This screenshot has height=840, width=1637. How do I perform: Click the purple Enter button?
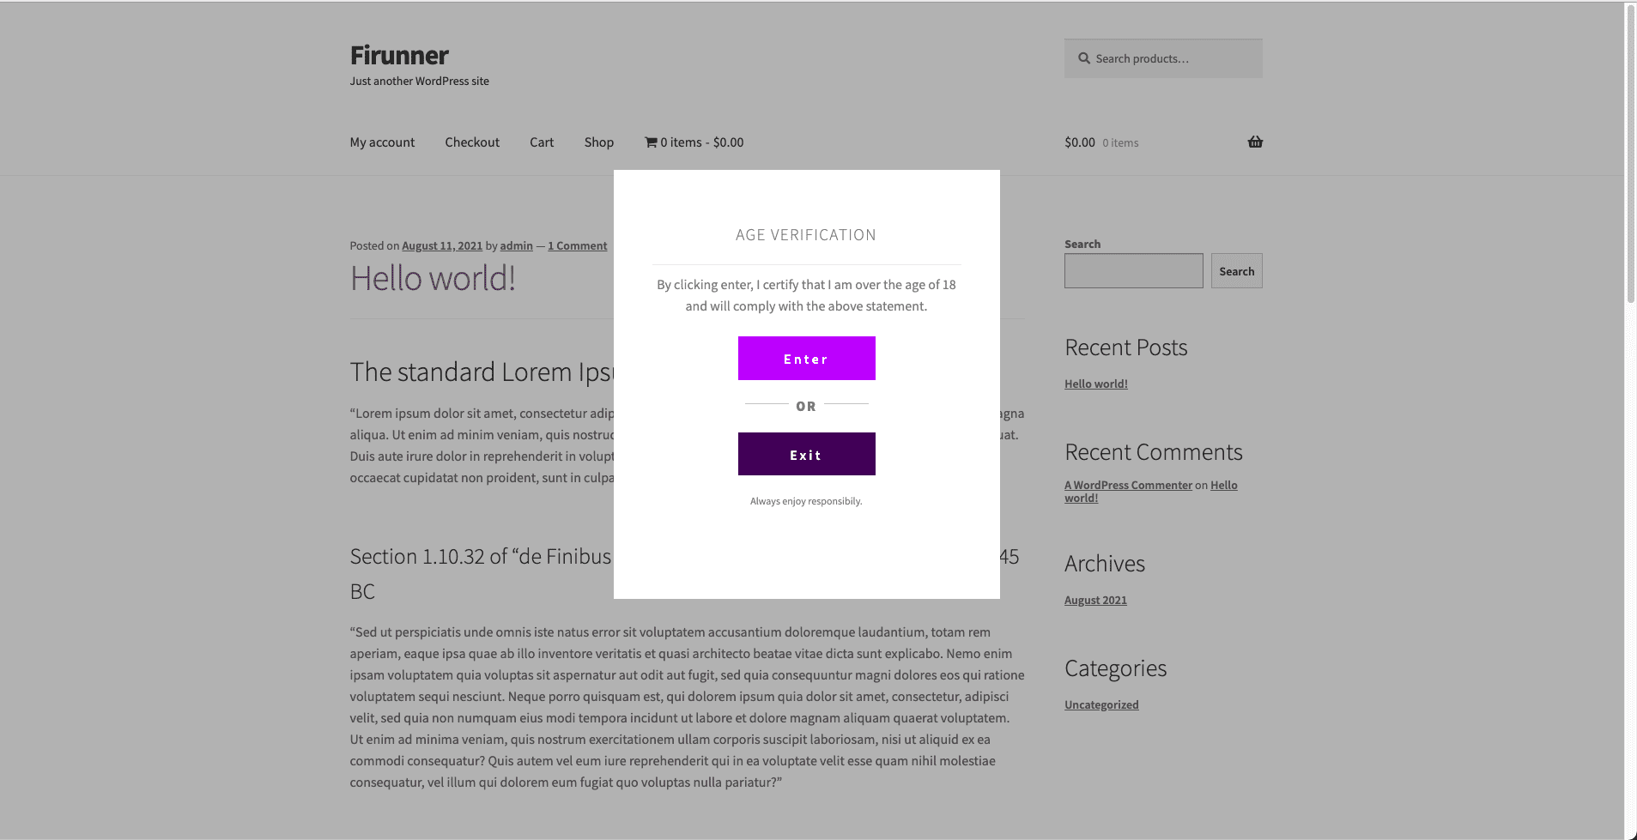point(806,358)
